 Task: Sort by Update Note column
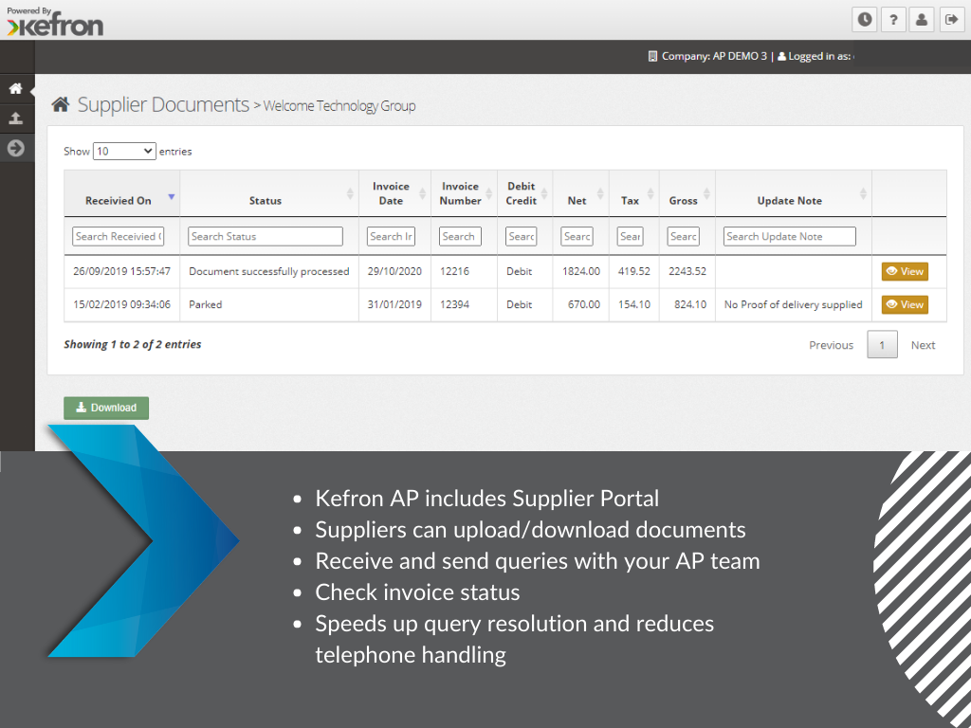794,193
